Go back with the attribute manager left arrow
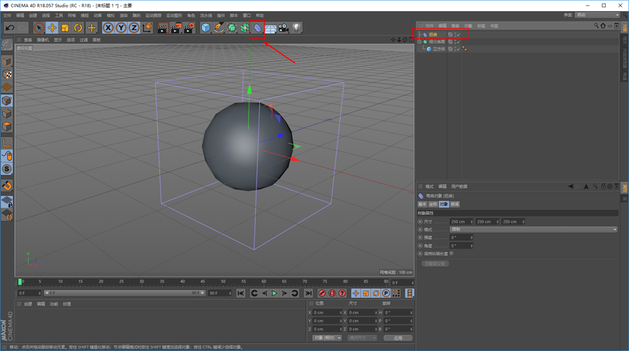 pyautogui.click(x=571, y=186)
